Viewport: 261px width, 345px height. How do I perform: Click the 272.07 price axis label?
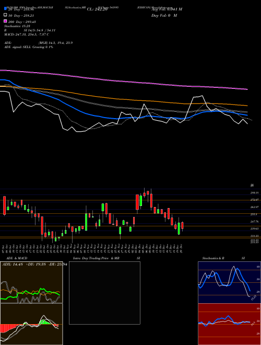[x=254, y=200]
